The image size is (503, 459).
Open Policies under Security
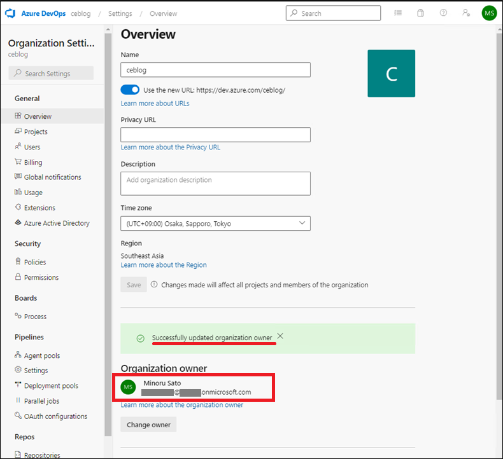pyautogui.click(x=34, y=262)
